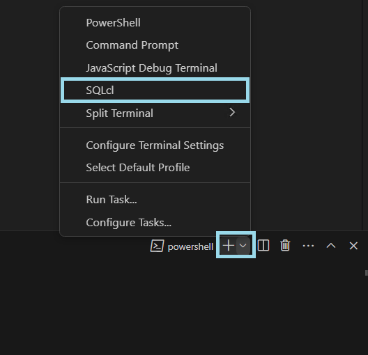Click the split terminal icon
Viewport: 368px width, 355px height.
coord(263,246)
